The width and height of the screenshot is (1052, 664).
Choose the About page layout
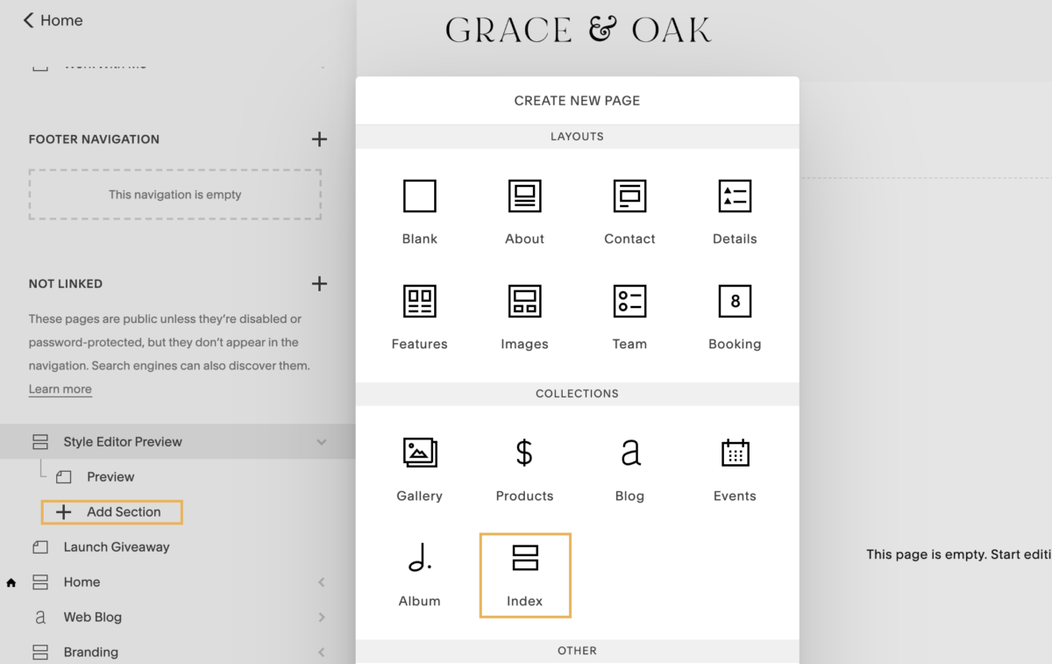(x=524, y=196)
